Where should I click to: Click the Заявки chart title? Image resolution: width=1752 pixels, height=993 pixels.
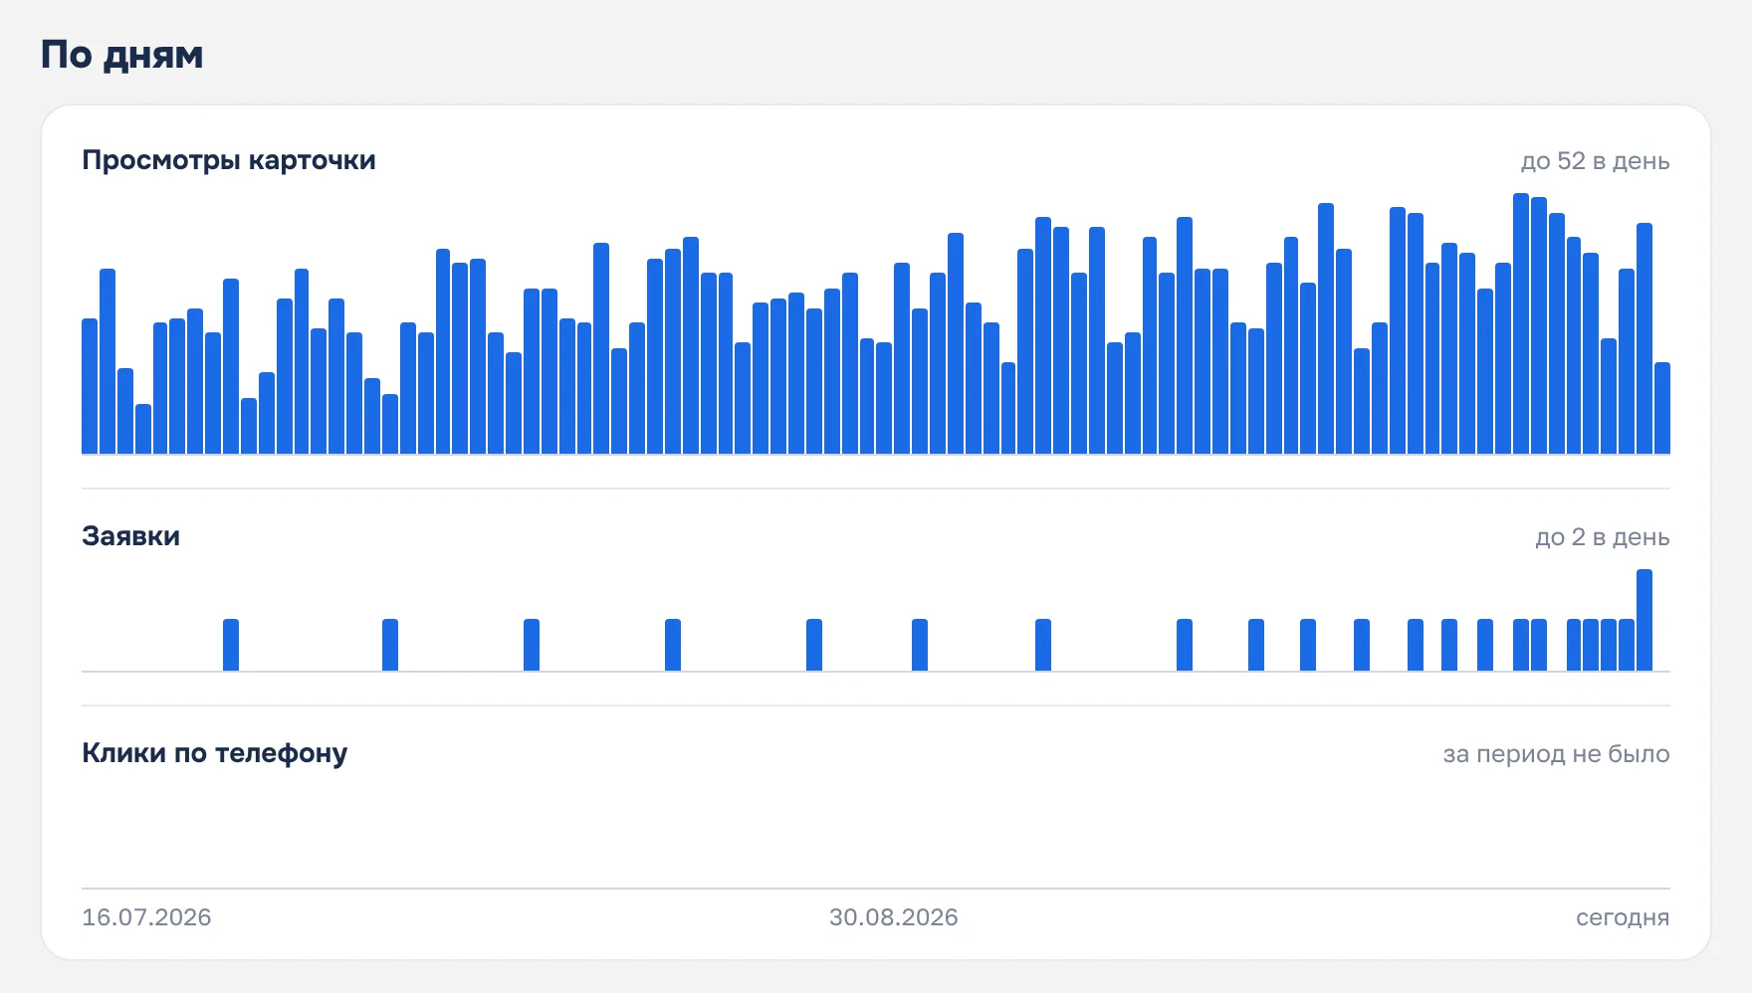(x=131, y=536)
